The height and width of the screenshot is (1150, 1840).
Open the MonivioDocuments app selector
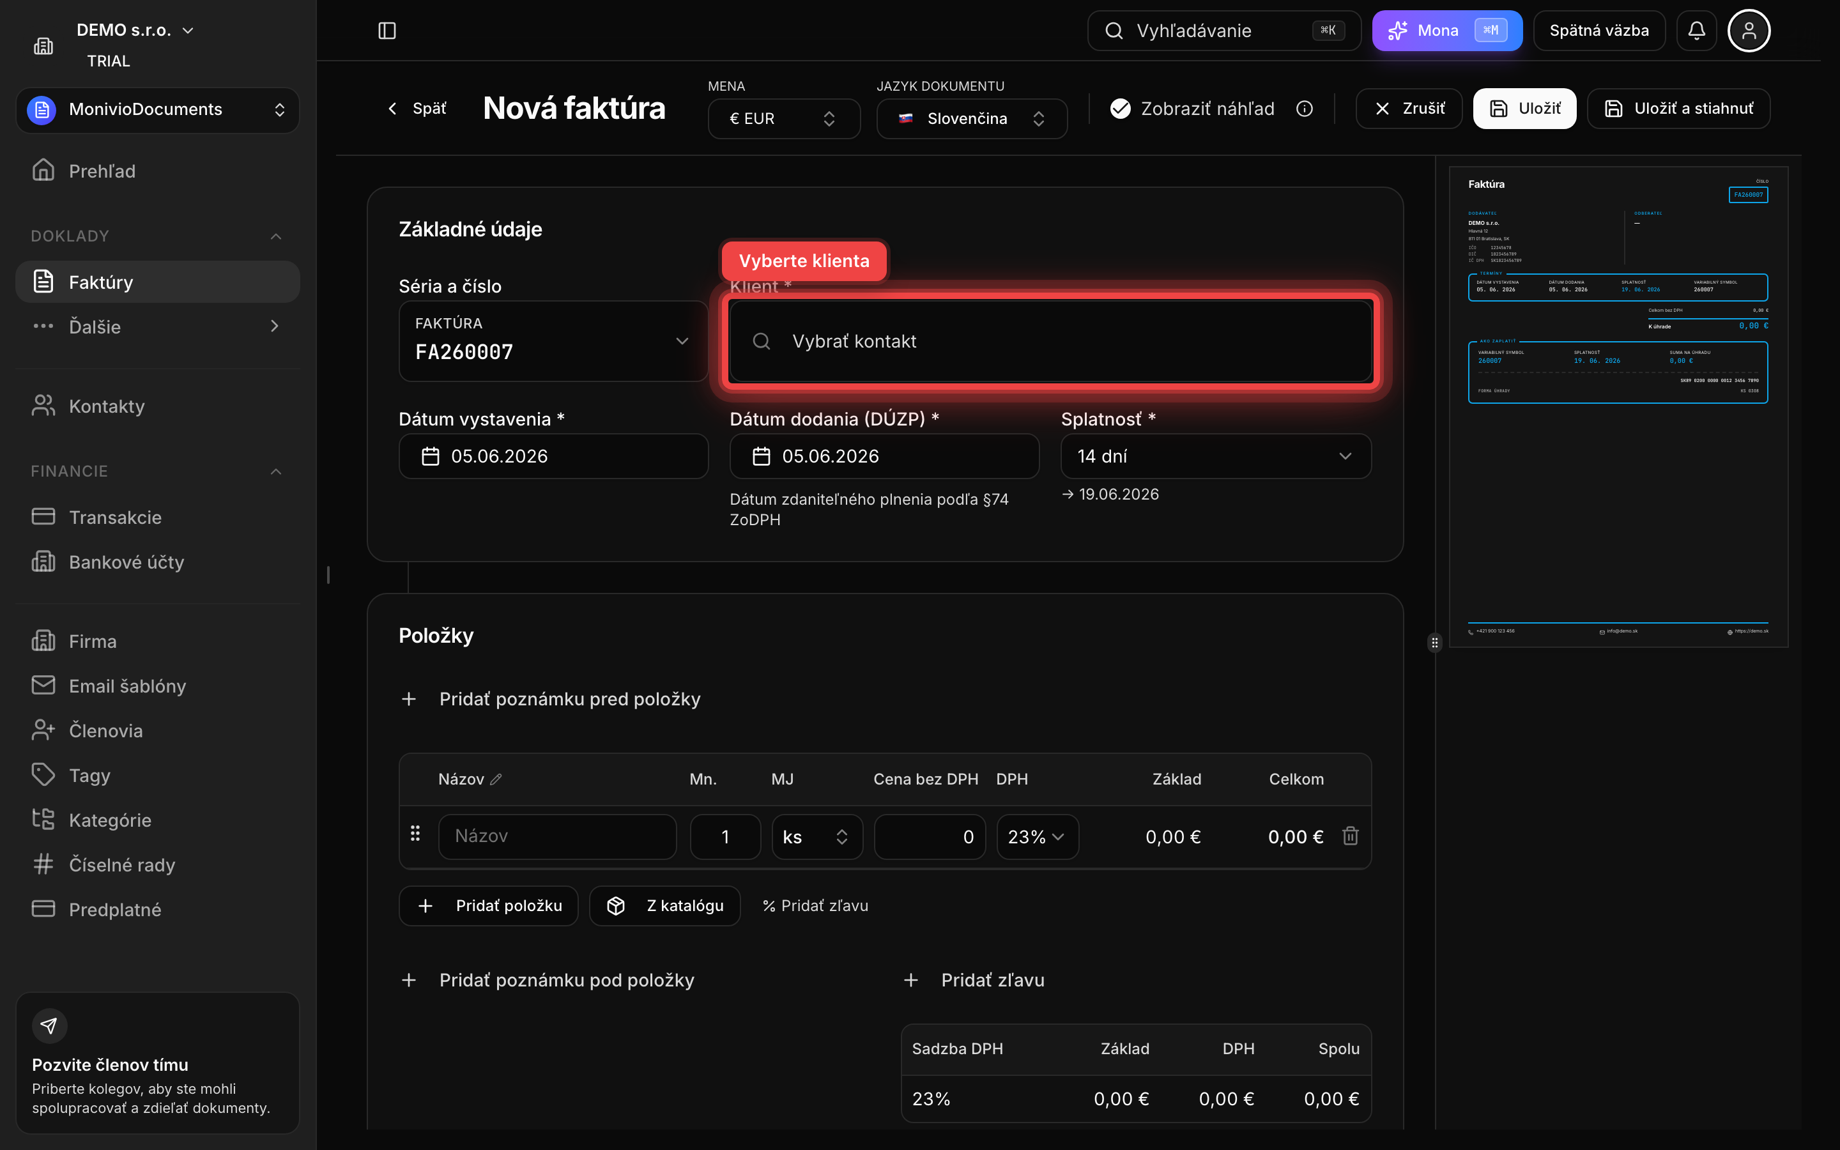click(x=157, y=109)
